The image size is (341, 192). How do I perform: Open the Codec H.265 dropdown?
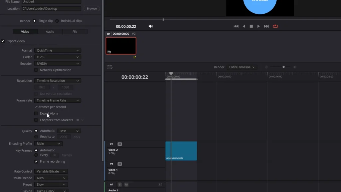58,57
